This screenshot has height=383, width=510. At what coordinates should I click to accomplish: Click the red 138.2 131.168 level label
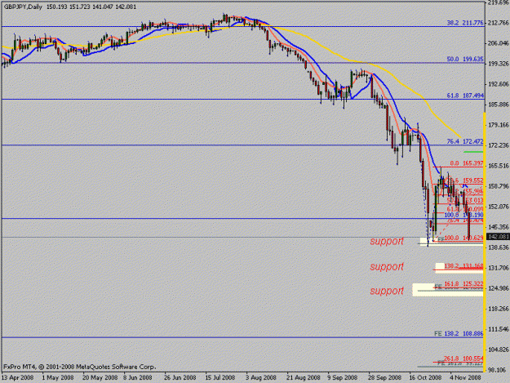pos(463,266)
